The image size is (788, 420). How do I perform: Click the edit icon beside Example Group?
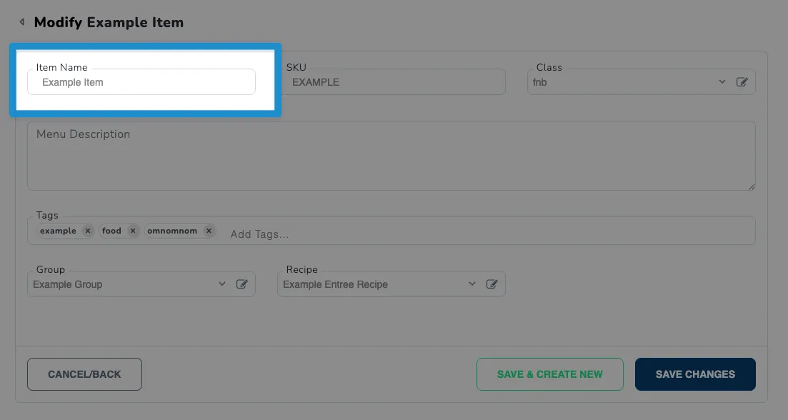[241, 284]
